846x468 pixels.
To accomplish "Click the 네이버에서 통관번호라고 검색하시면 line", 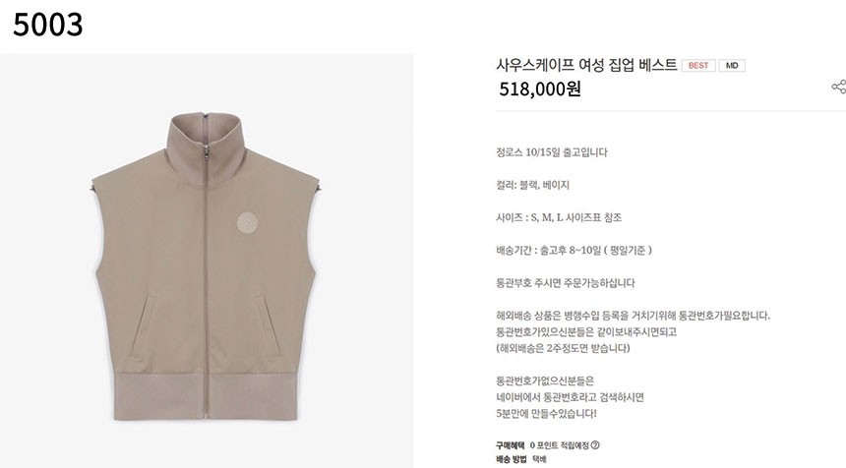I will pos(570,397).
